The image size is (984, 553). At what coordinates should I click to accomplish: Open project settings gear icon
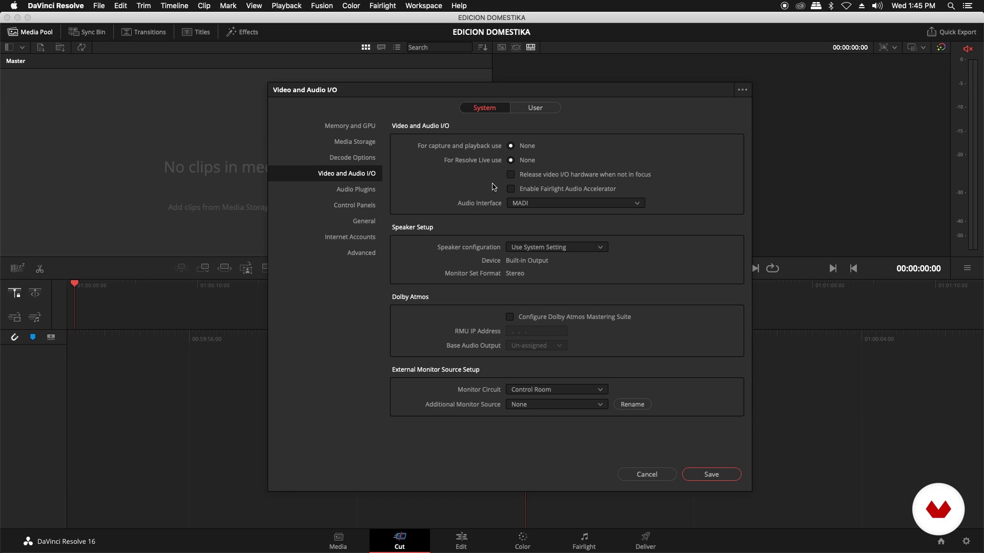pyautogui.click(x=966, y=541)
